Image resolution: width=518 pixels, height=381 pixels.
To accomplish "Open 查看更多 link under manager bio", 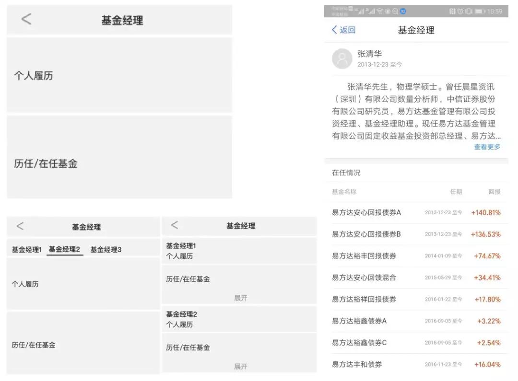I will tap(487, 147).
